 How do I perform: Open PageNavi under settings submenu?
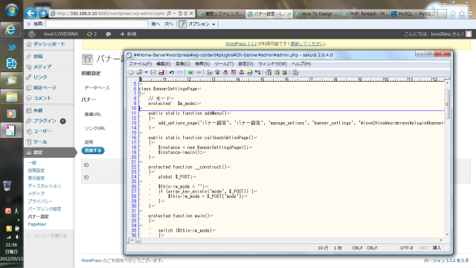tap(37, 224)
